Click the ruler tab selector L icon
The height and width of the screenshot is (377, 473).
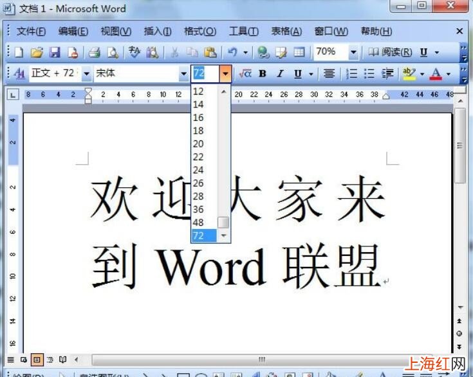click(x=13, y=95)
